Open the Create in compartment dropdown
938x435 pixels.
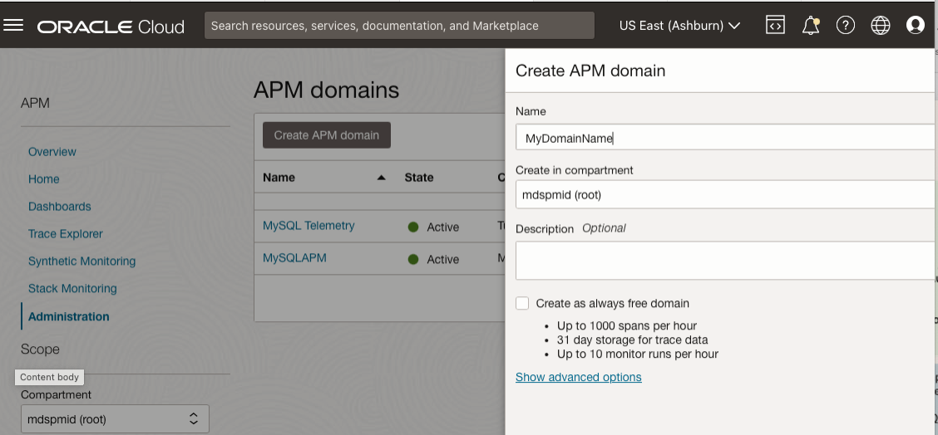point(726,195)
